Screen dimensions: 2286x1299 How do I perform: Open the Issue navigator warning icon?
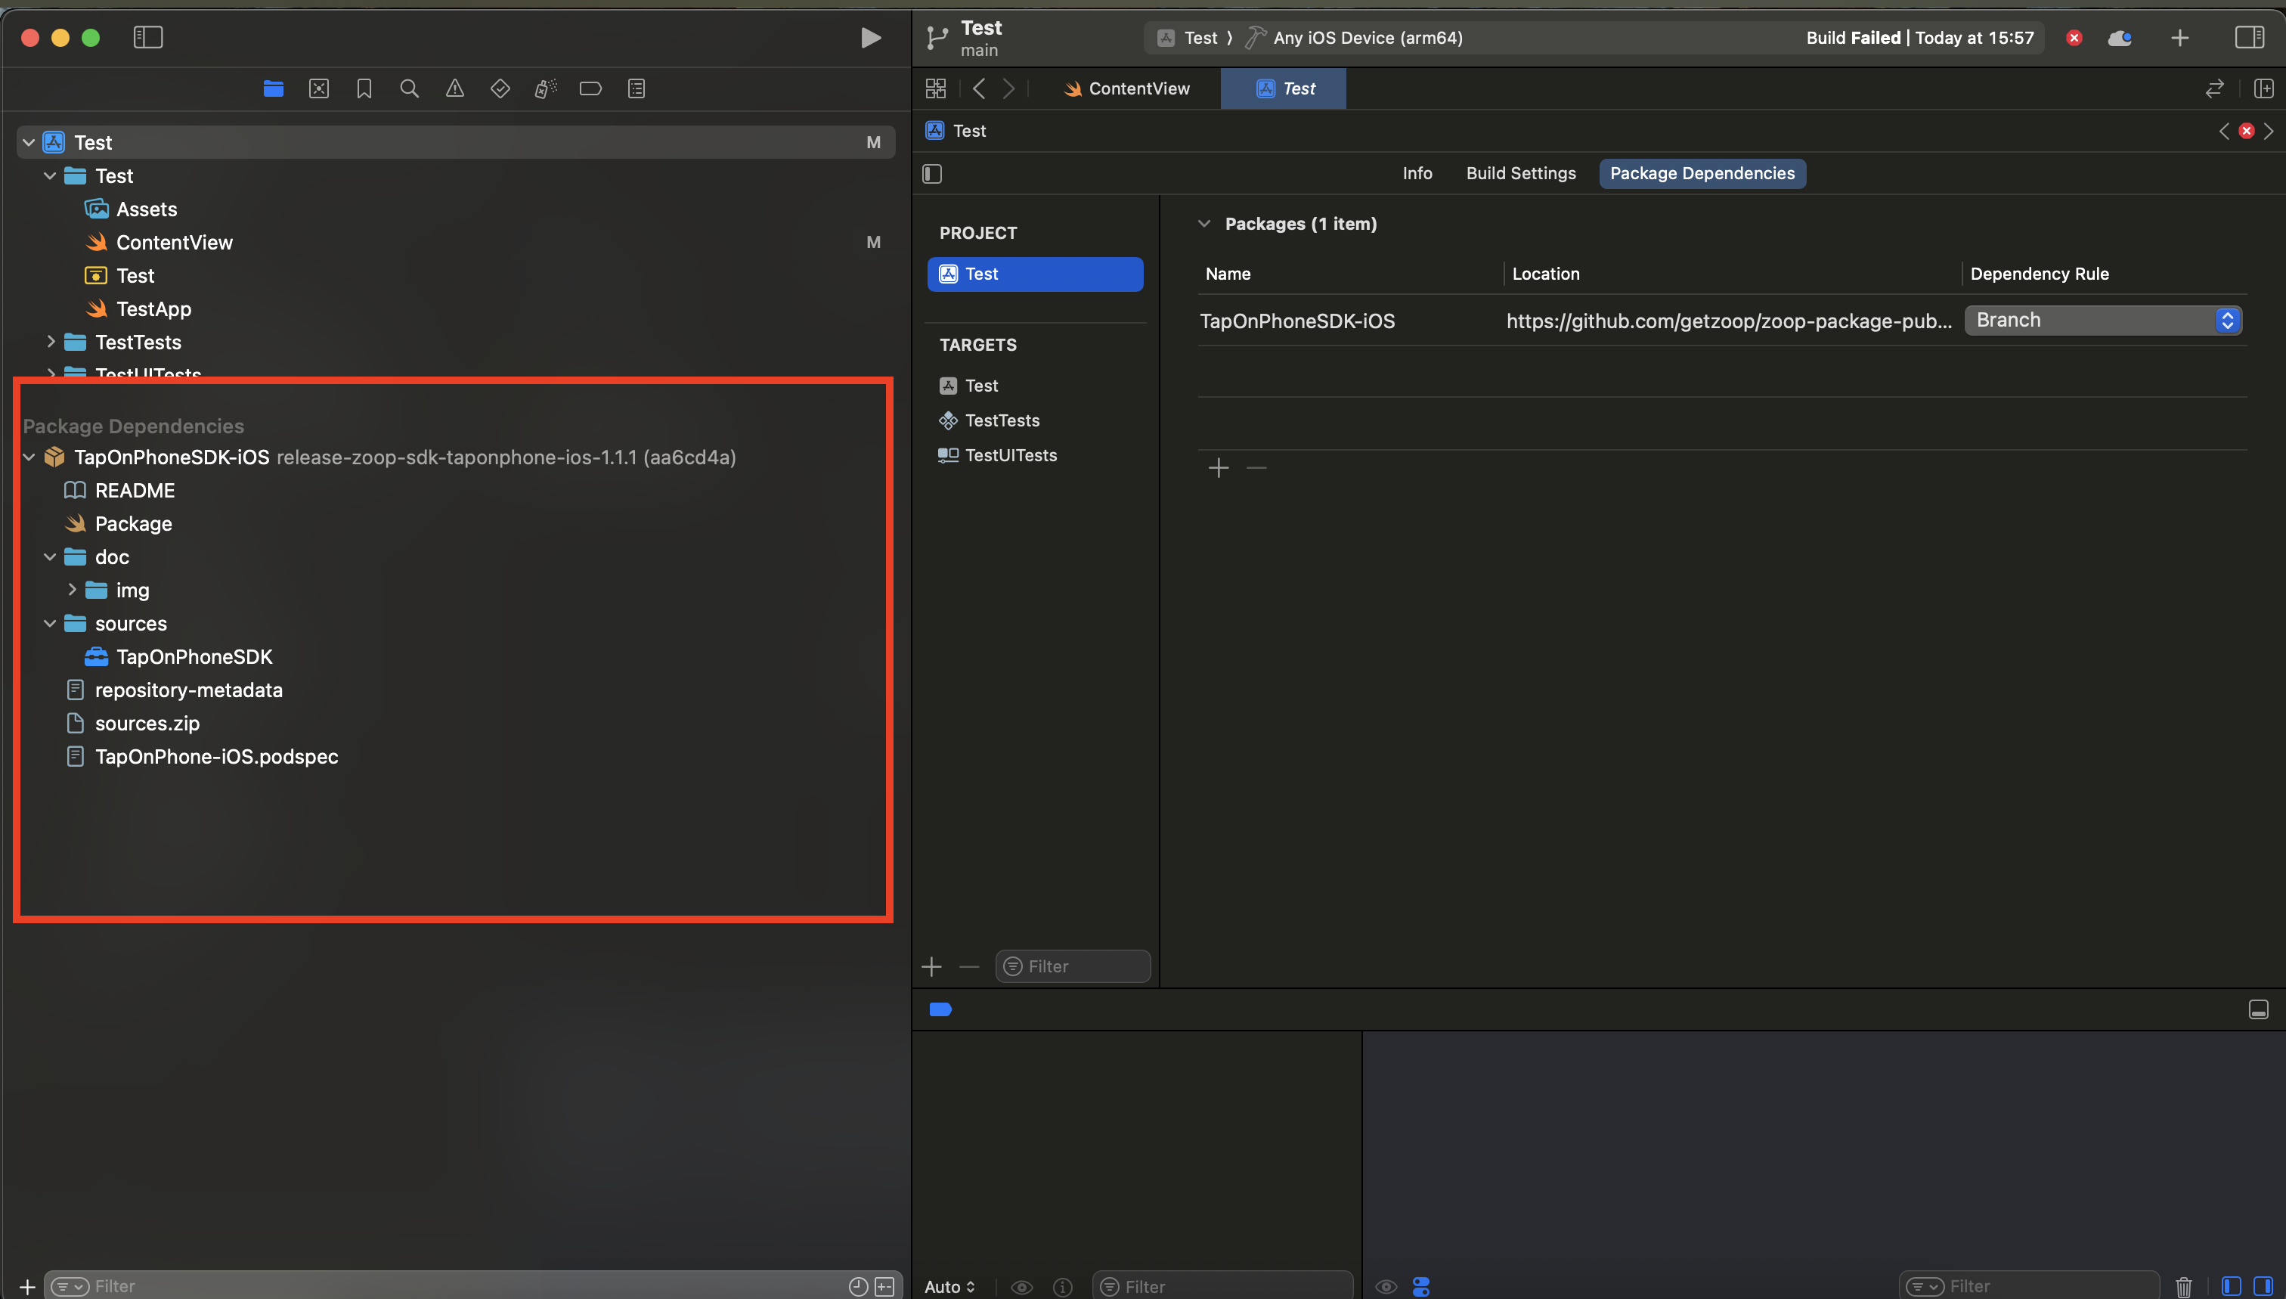coord(455,88)
